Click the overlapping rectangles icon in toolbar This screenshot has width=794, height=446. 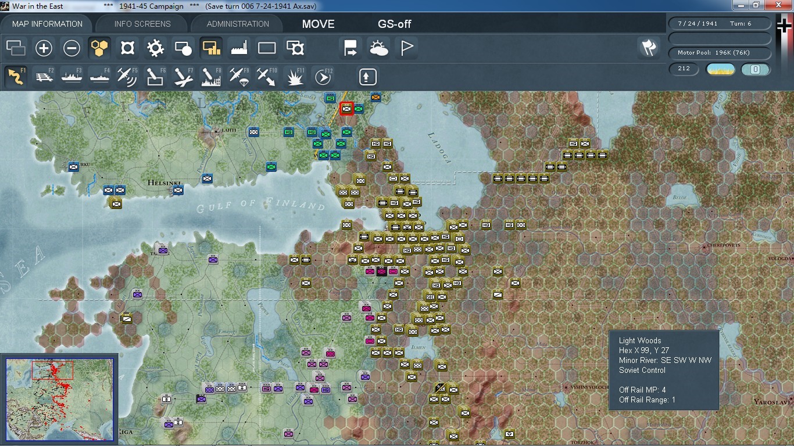point(16,48)
